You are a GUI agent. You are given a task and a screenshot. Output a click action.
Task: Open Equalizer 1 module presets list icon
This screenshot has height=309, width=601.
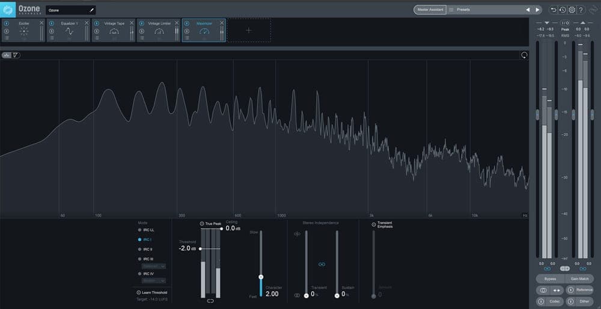click(x=51, y=38)
